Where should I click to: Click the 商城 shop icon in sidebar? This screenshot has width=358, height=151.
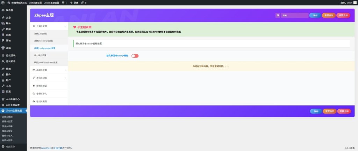(3, 48)
